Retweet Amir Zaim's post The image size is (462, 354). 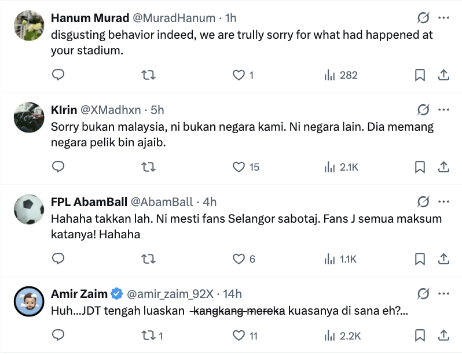click(148, 335)
